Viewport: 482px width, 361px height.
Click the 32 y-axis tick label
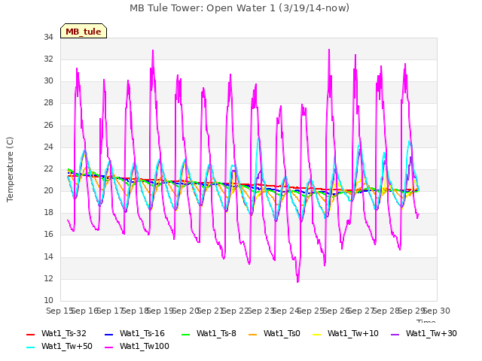[48, 59]
